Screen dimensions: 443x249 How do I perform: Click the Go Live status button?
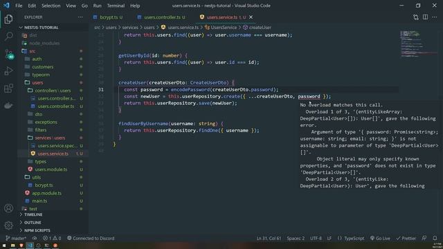pyautogui.click(x=380, y=238)
